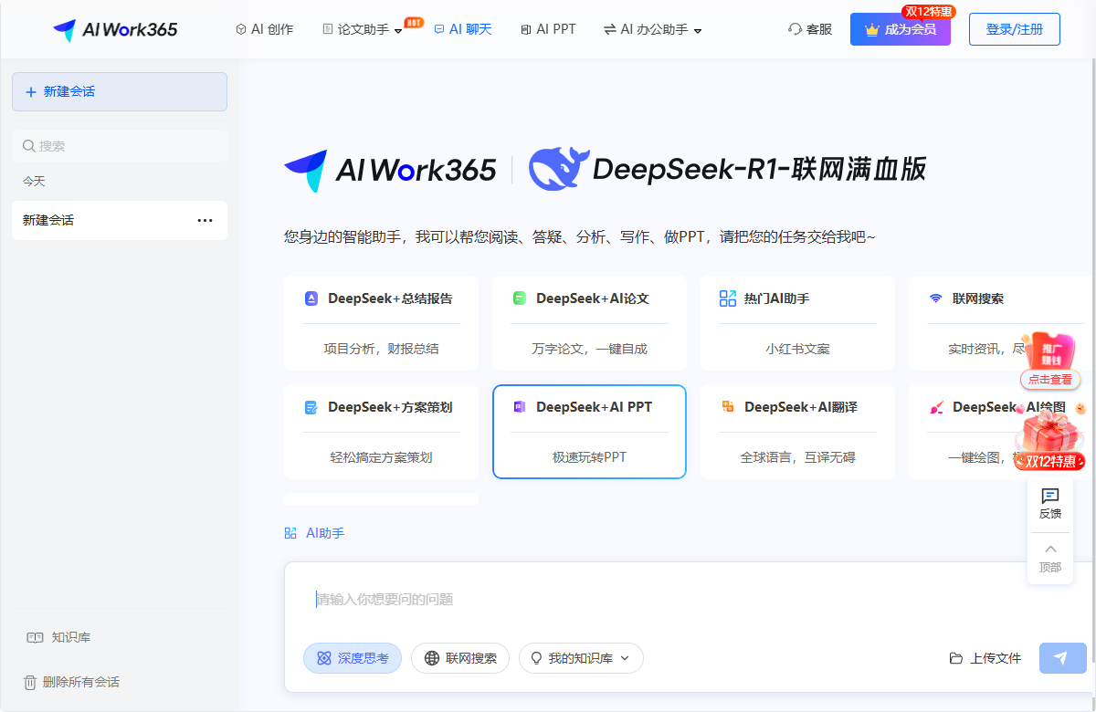Open the three-dot menu for 新建会话
This screenshot has width=1096, height=712.
[x=205, y=220]
